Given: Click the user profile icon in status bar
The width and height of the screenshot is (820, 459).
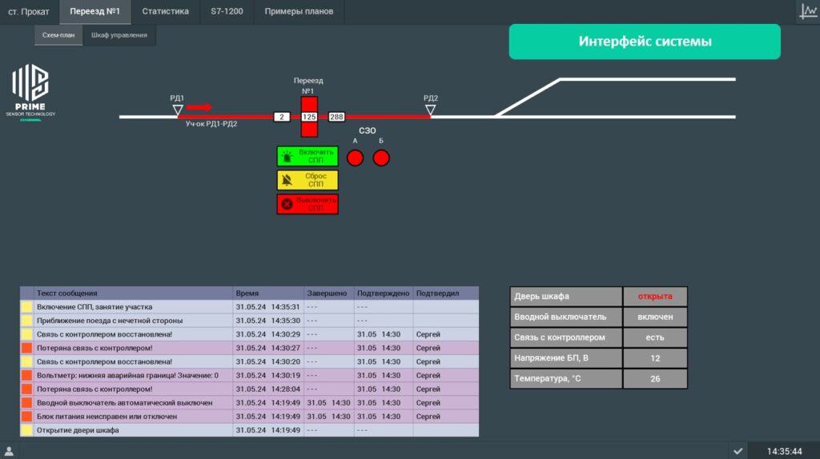Looking at the screenshot, I should tap(10, 451).
